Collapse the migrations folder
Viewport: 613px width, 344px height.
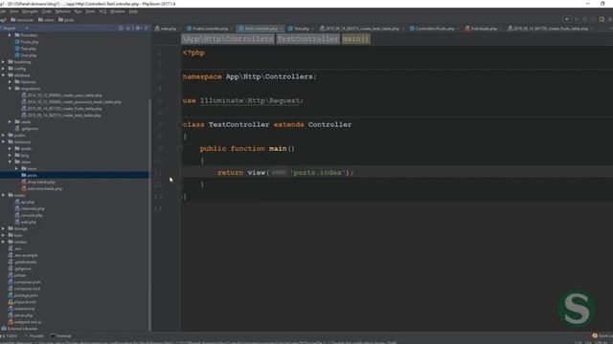[x=10, y=88]
